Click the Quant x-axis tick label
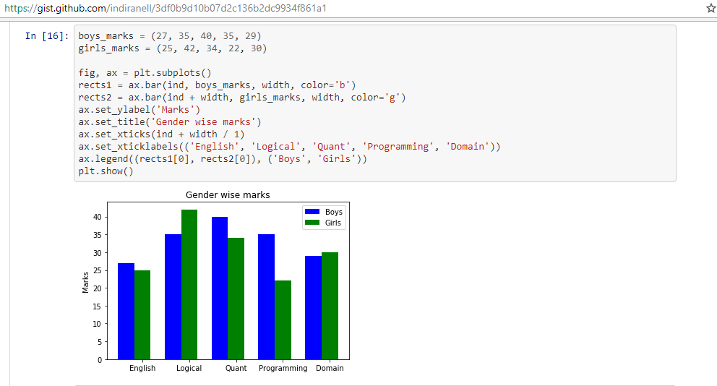This screenshot has height=386, width=717. (x=236, y=368)
